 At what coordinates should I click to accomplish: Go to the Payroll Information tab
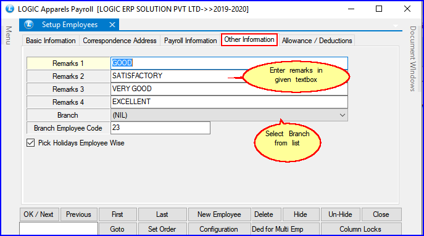click(x=190, y=41)
